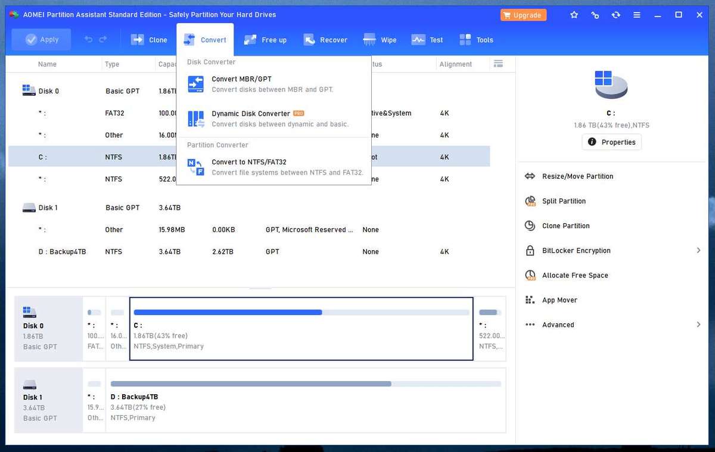
Task: Click the BitLocker padlock icon
Action: pos(530,251)
